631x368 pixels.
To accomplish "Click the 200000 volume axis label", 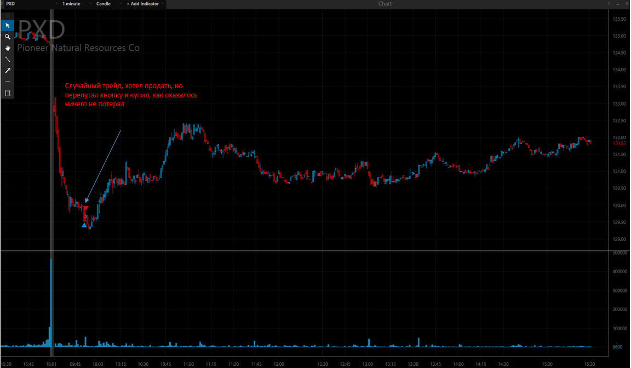I will coord(620,310).
